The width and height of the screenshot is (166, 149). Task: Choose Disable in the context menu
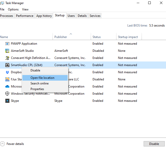point(45,70)
